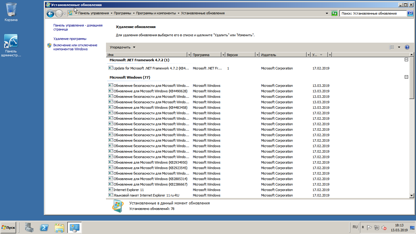Open the view options dropdown arrow

click(399, 47)
